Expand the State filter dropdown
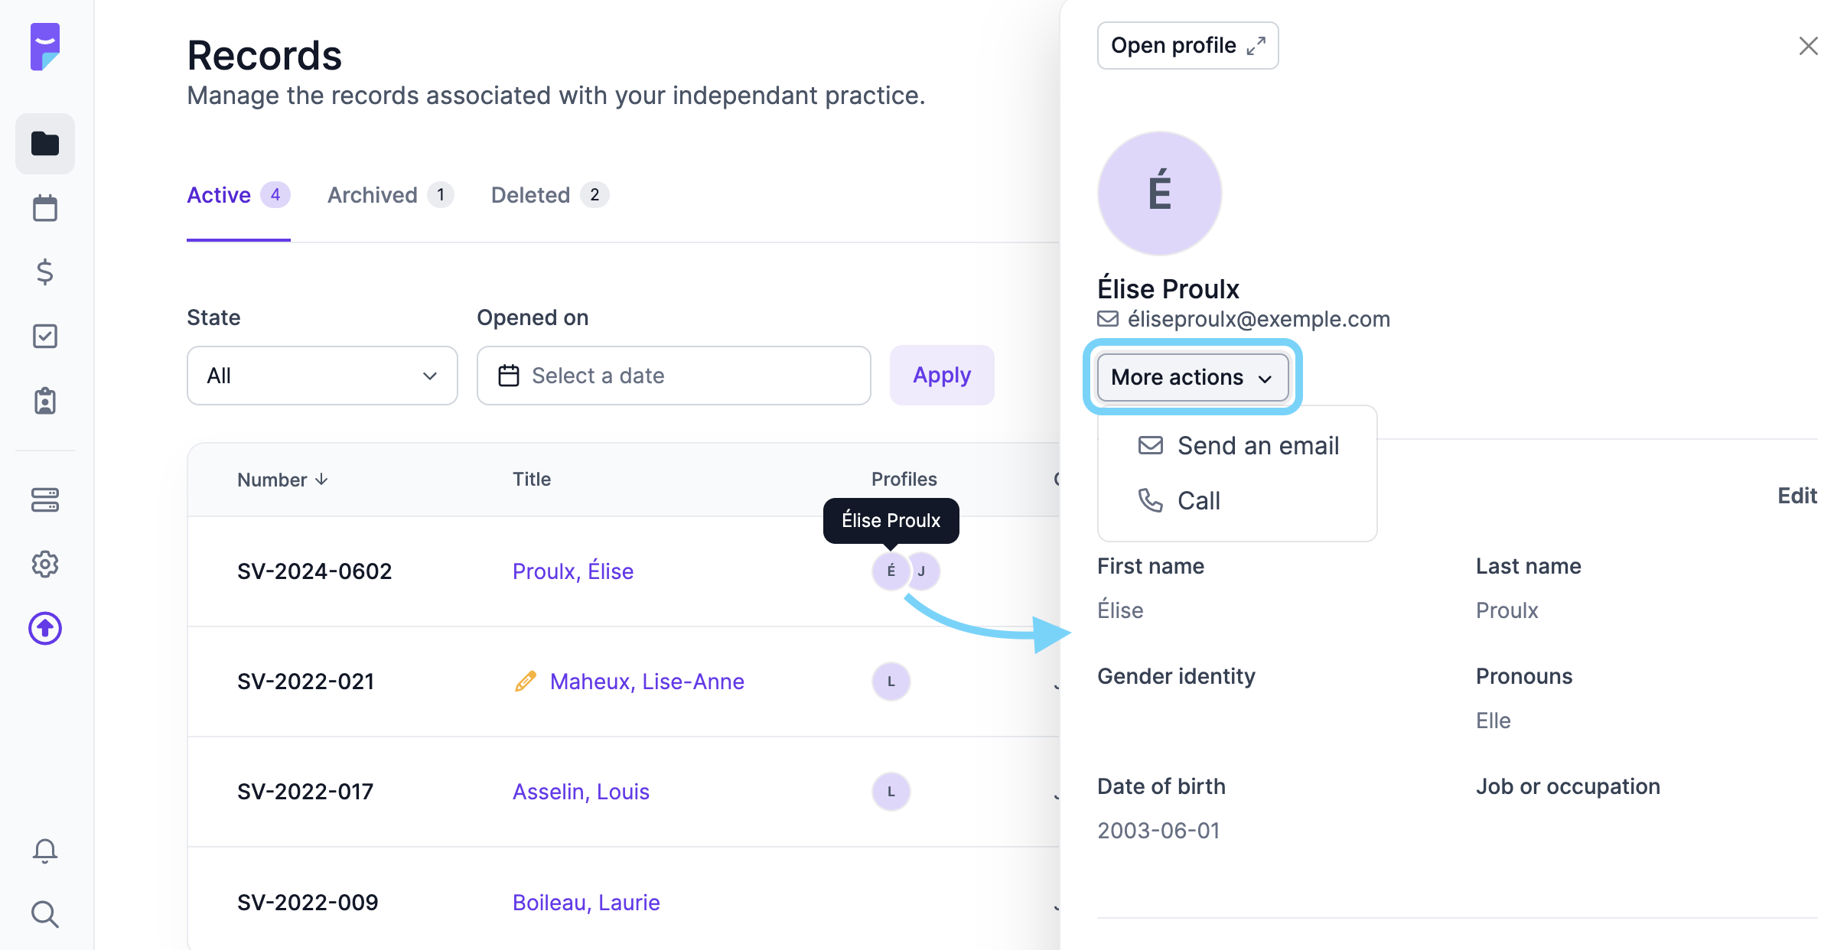 tap(322, 376)
